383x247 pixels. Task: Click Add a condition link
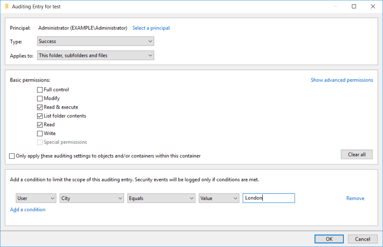28,209
